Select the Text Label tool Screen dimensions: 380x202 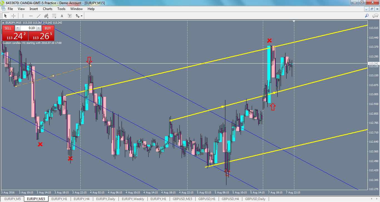coord(70,16)
